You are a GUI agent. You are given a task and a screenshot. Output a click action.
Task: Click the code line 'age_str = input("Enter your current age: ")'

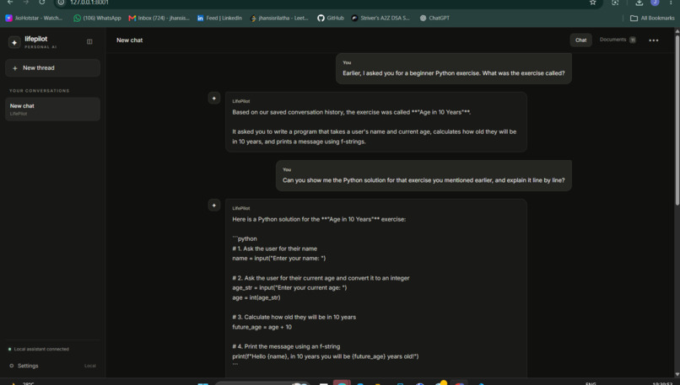coord(289,287)
